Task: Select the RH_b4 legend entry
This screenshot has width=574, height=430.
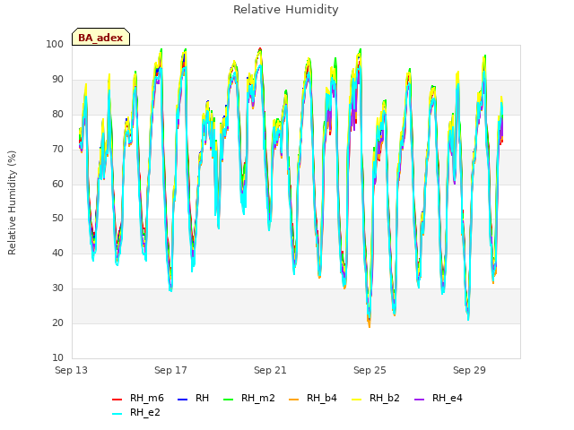Action: (x=313, y=398)
